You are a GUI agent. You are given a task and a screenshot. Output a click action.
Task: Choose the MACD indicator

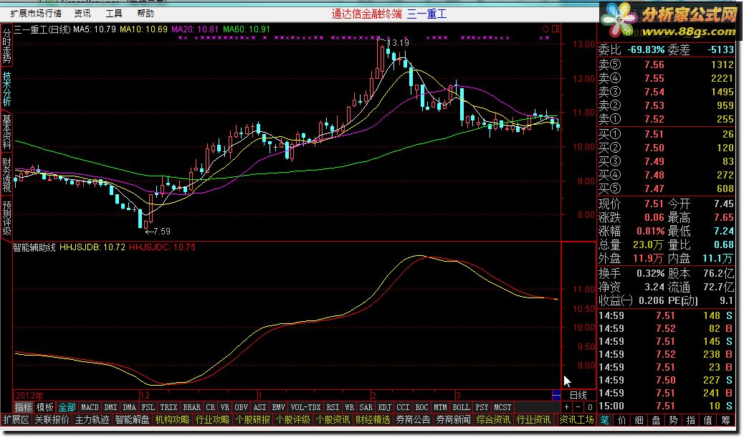90,407
